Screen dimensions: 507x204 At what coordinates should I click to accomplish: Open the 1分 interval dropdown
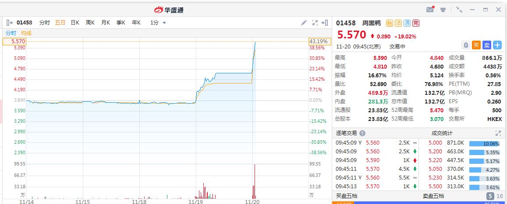158,23
